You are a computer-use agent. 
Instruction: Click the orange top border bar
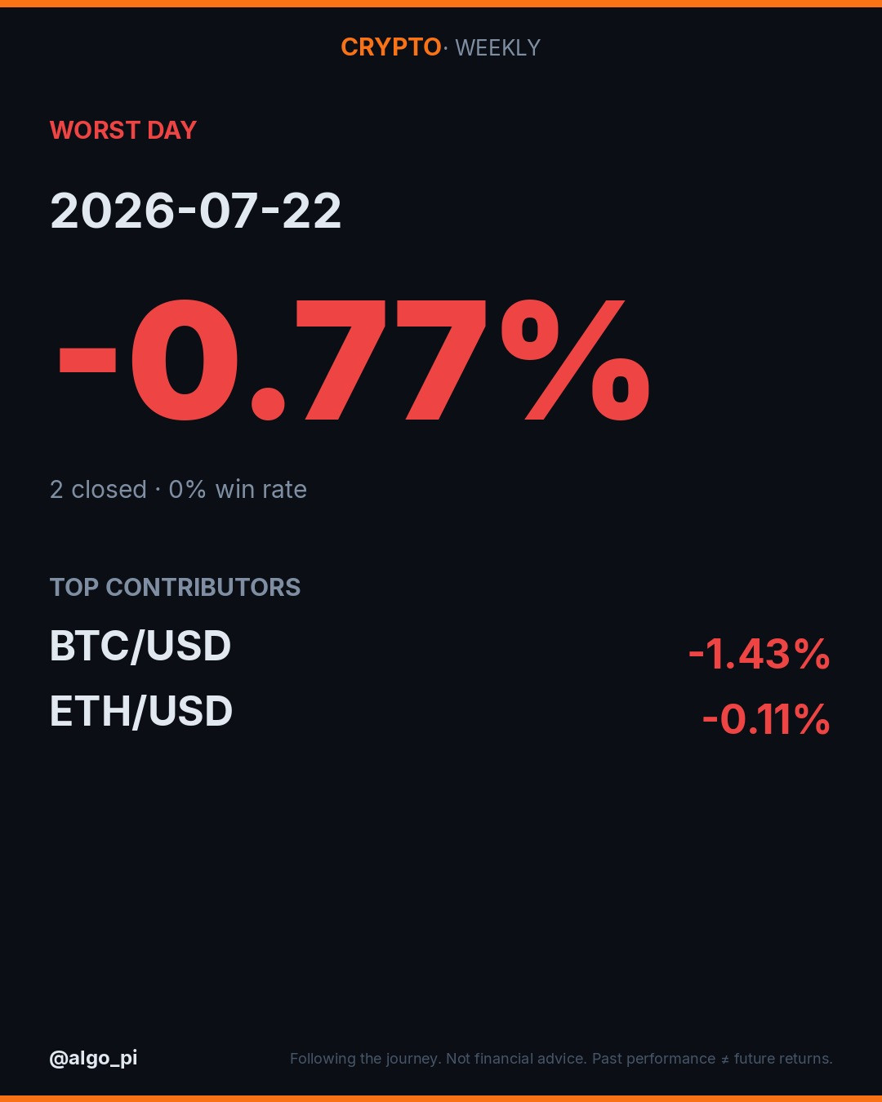[441, 3]
